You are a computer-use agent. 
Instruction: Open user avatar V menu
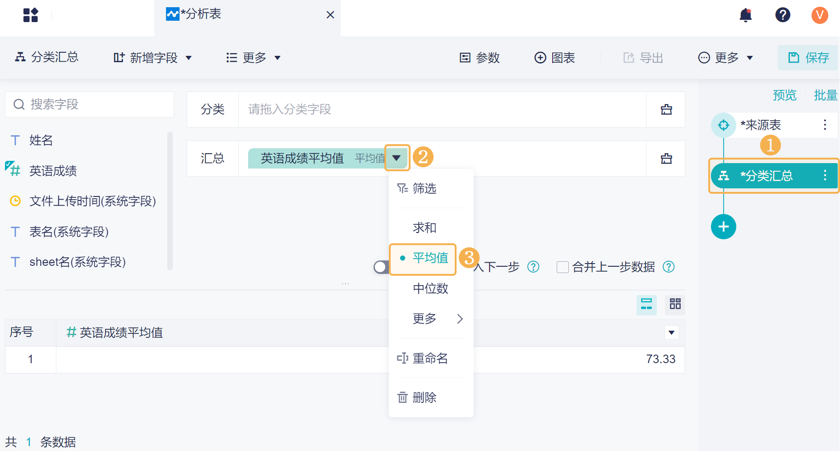click(x=820, y=15)
